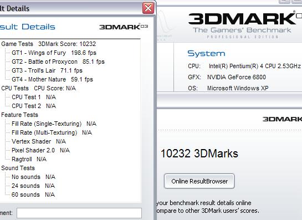Image resolution: width=302 pixels, height=220 pixels.
Task: Click the Professional Edition label
Action: (243, 37)
